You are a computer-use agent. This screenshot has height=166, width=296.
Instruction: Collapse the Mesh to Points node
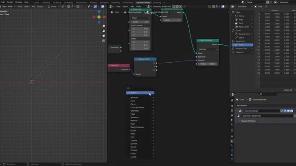point(198,40)
